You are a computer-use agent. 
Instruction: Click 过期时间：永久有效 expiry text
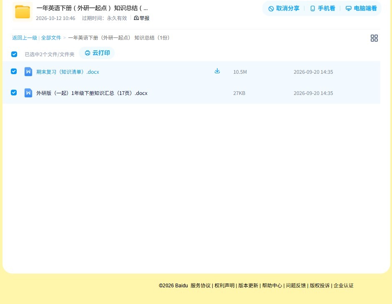[105, 18]
